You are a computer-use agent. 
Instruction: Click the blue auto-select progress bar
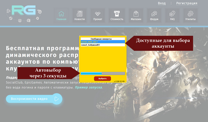tap(103, 73)
